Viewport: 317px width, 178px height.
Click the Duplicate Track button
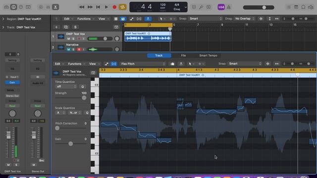click(66, 27)
